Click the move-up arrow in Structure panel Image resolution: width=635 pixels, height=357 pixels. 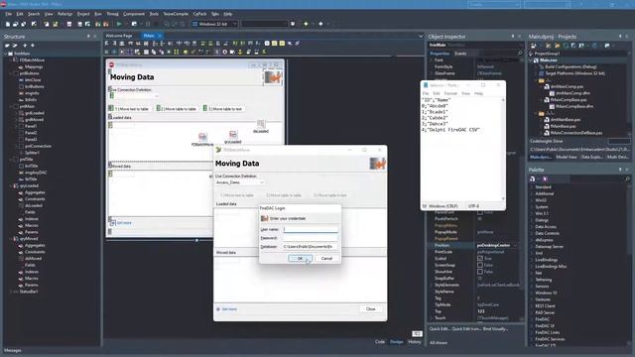(25, 46)
